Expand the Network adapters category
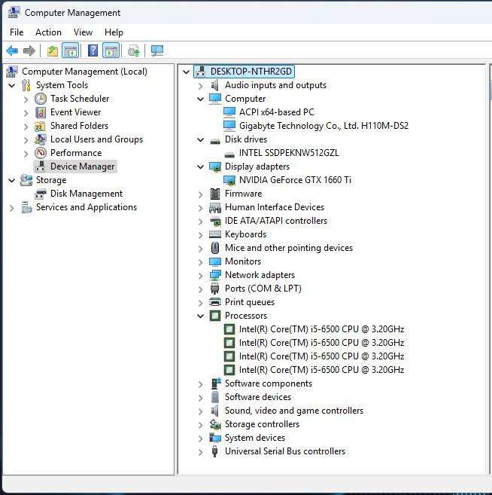 point(201,275)
